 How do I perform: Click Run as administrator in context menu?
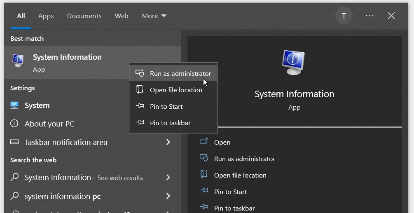(173, 73)
